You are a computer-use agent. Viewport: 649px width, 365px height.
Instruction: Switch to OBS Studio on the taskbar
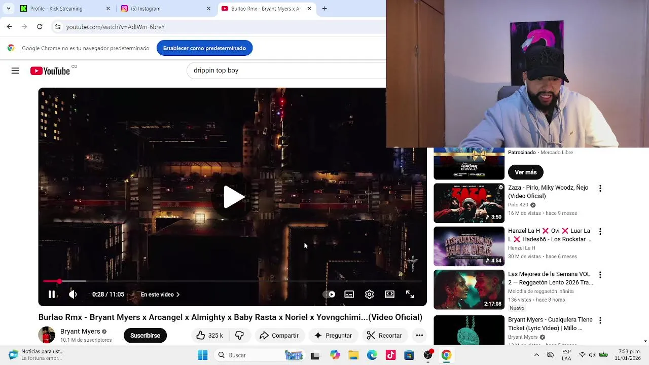coord(428,355)
